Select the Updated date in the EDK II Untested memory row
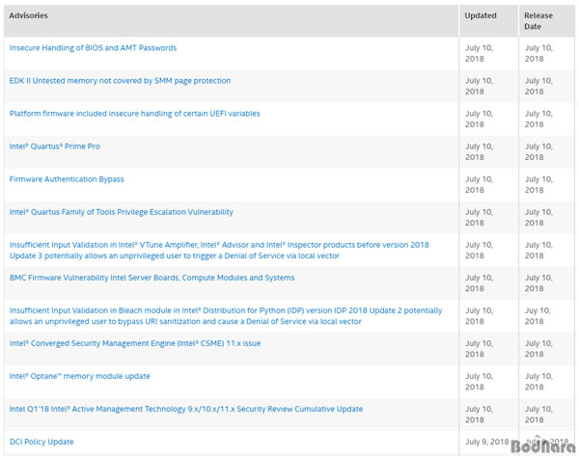 click(x=480, y=86)
